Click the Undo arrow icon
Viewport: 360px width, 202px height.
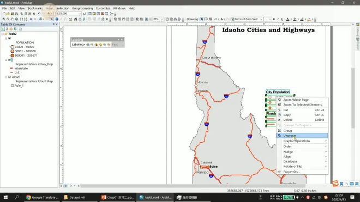[39, 14]
